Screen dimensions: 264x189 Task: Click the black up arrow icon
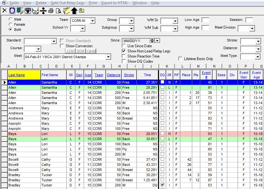click(x=74, y=11)
